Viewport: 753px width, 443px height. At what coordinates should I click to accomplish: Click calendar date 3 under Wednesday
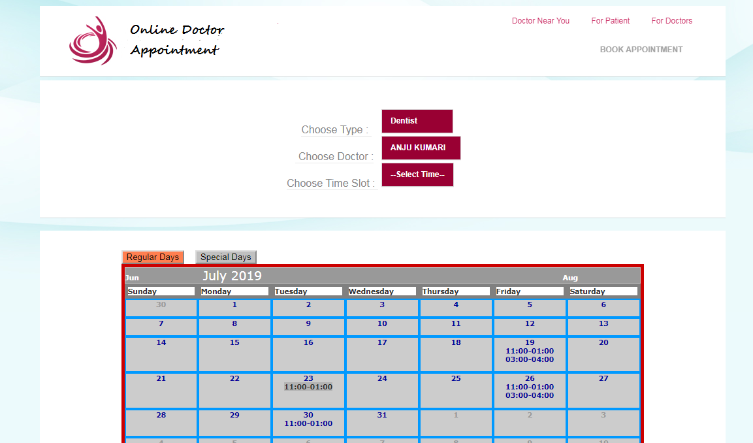point(382,304)
